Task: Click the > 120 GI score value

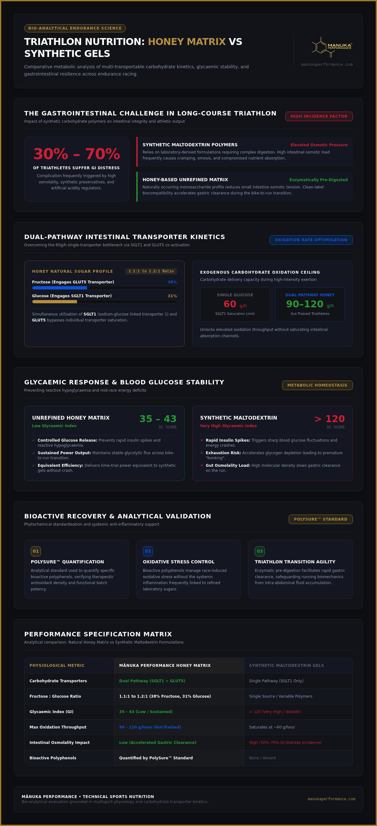Action: click(x=329, y=418)
